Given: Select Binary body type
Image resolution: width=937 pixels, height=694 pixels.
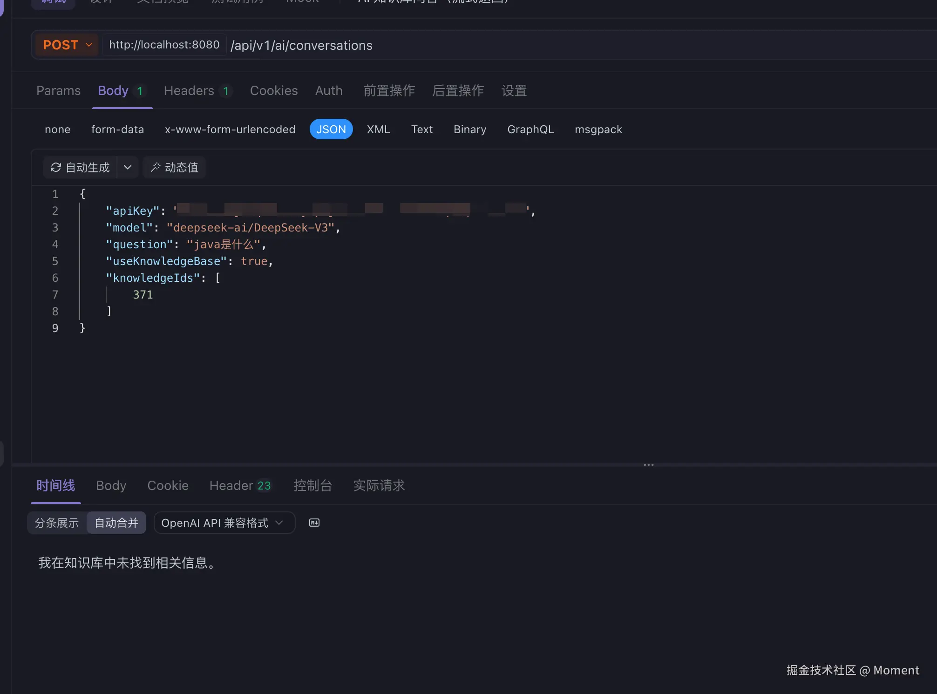Looking at the screenshot, I should pos(469,129).
